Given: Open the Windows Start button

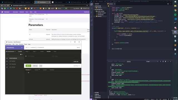Looking at the screenshot, I should [x=175, y=2].
